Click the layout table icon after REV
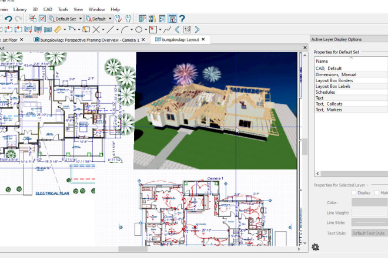This screenshot has width=388, height=258. 48,30
